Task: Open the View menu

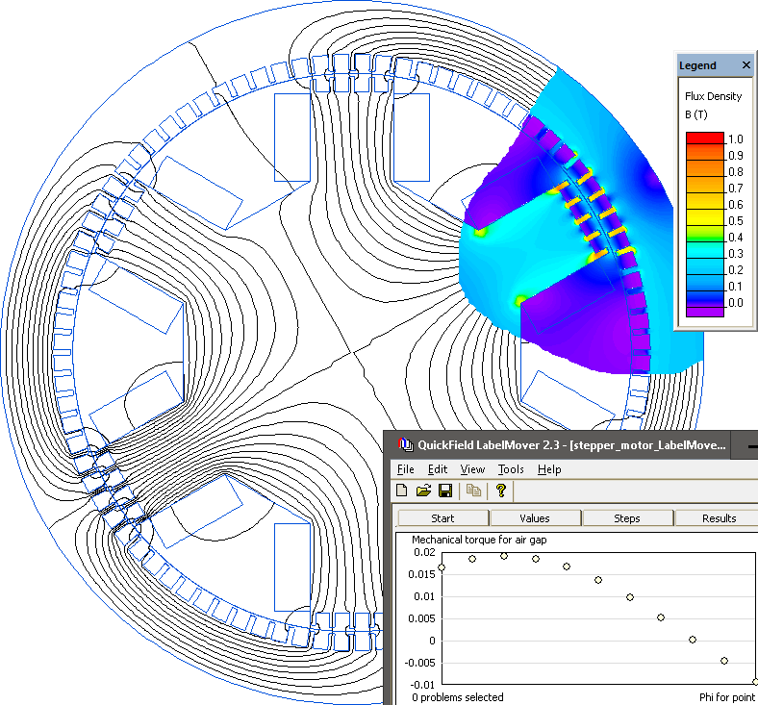Action: (472, 469)
